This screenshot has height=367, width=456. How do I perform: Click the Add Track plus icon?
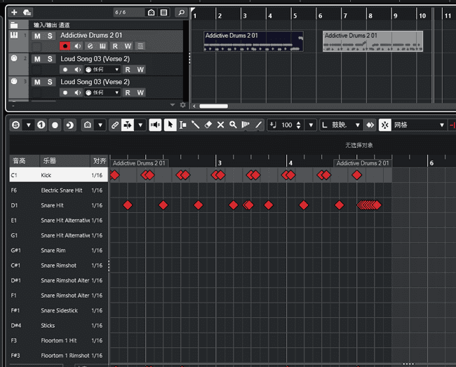point(14,12)
